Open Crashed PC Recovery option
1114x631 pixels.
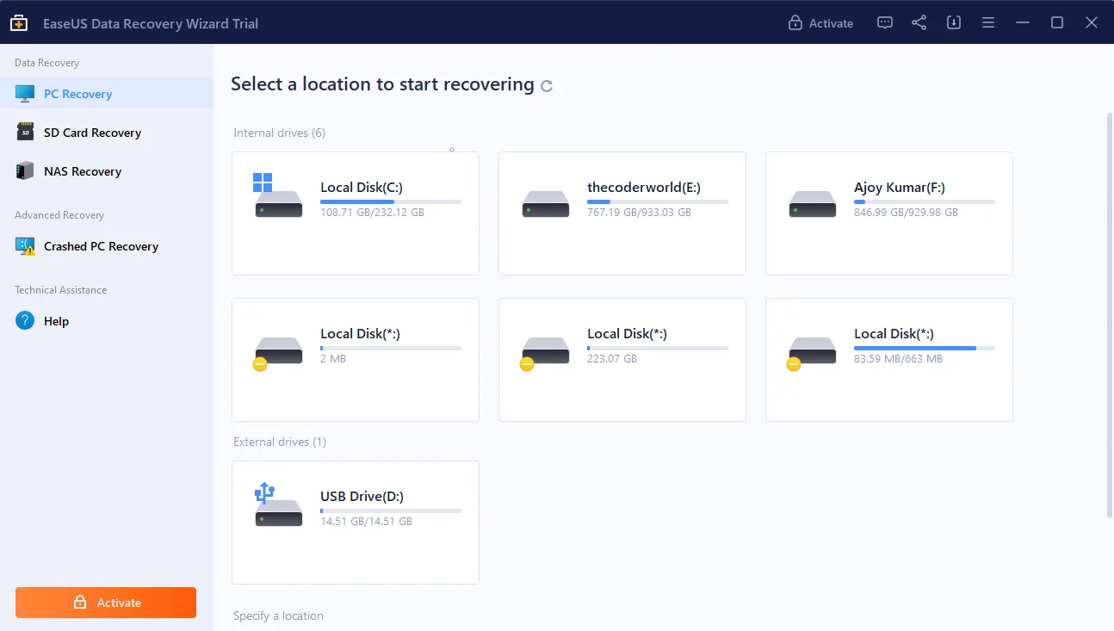tap(101, 246)
